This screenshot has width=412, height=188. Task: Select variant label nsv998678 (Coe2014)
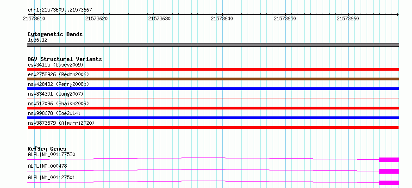[54, 113]
